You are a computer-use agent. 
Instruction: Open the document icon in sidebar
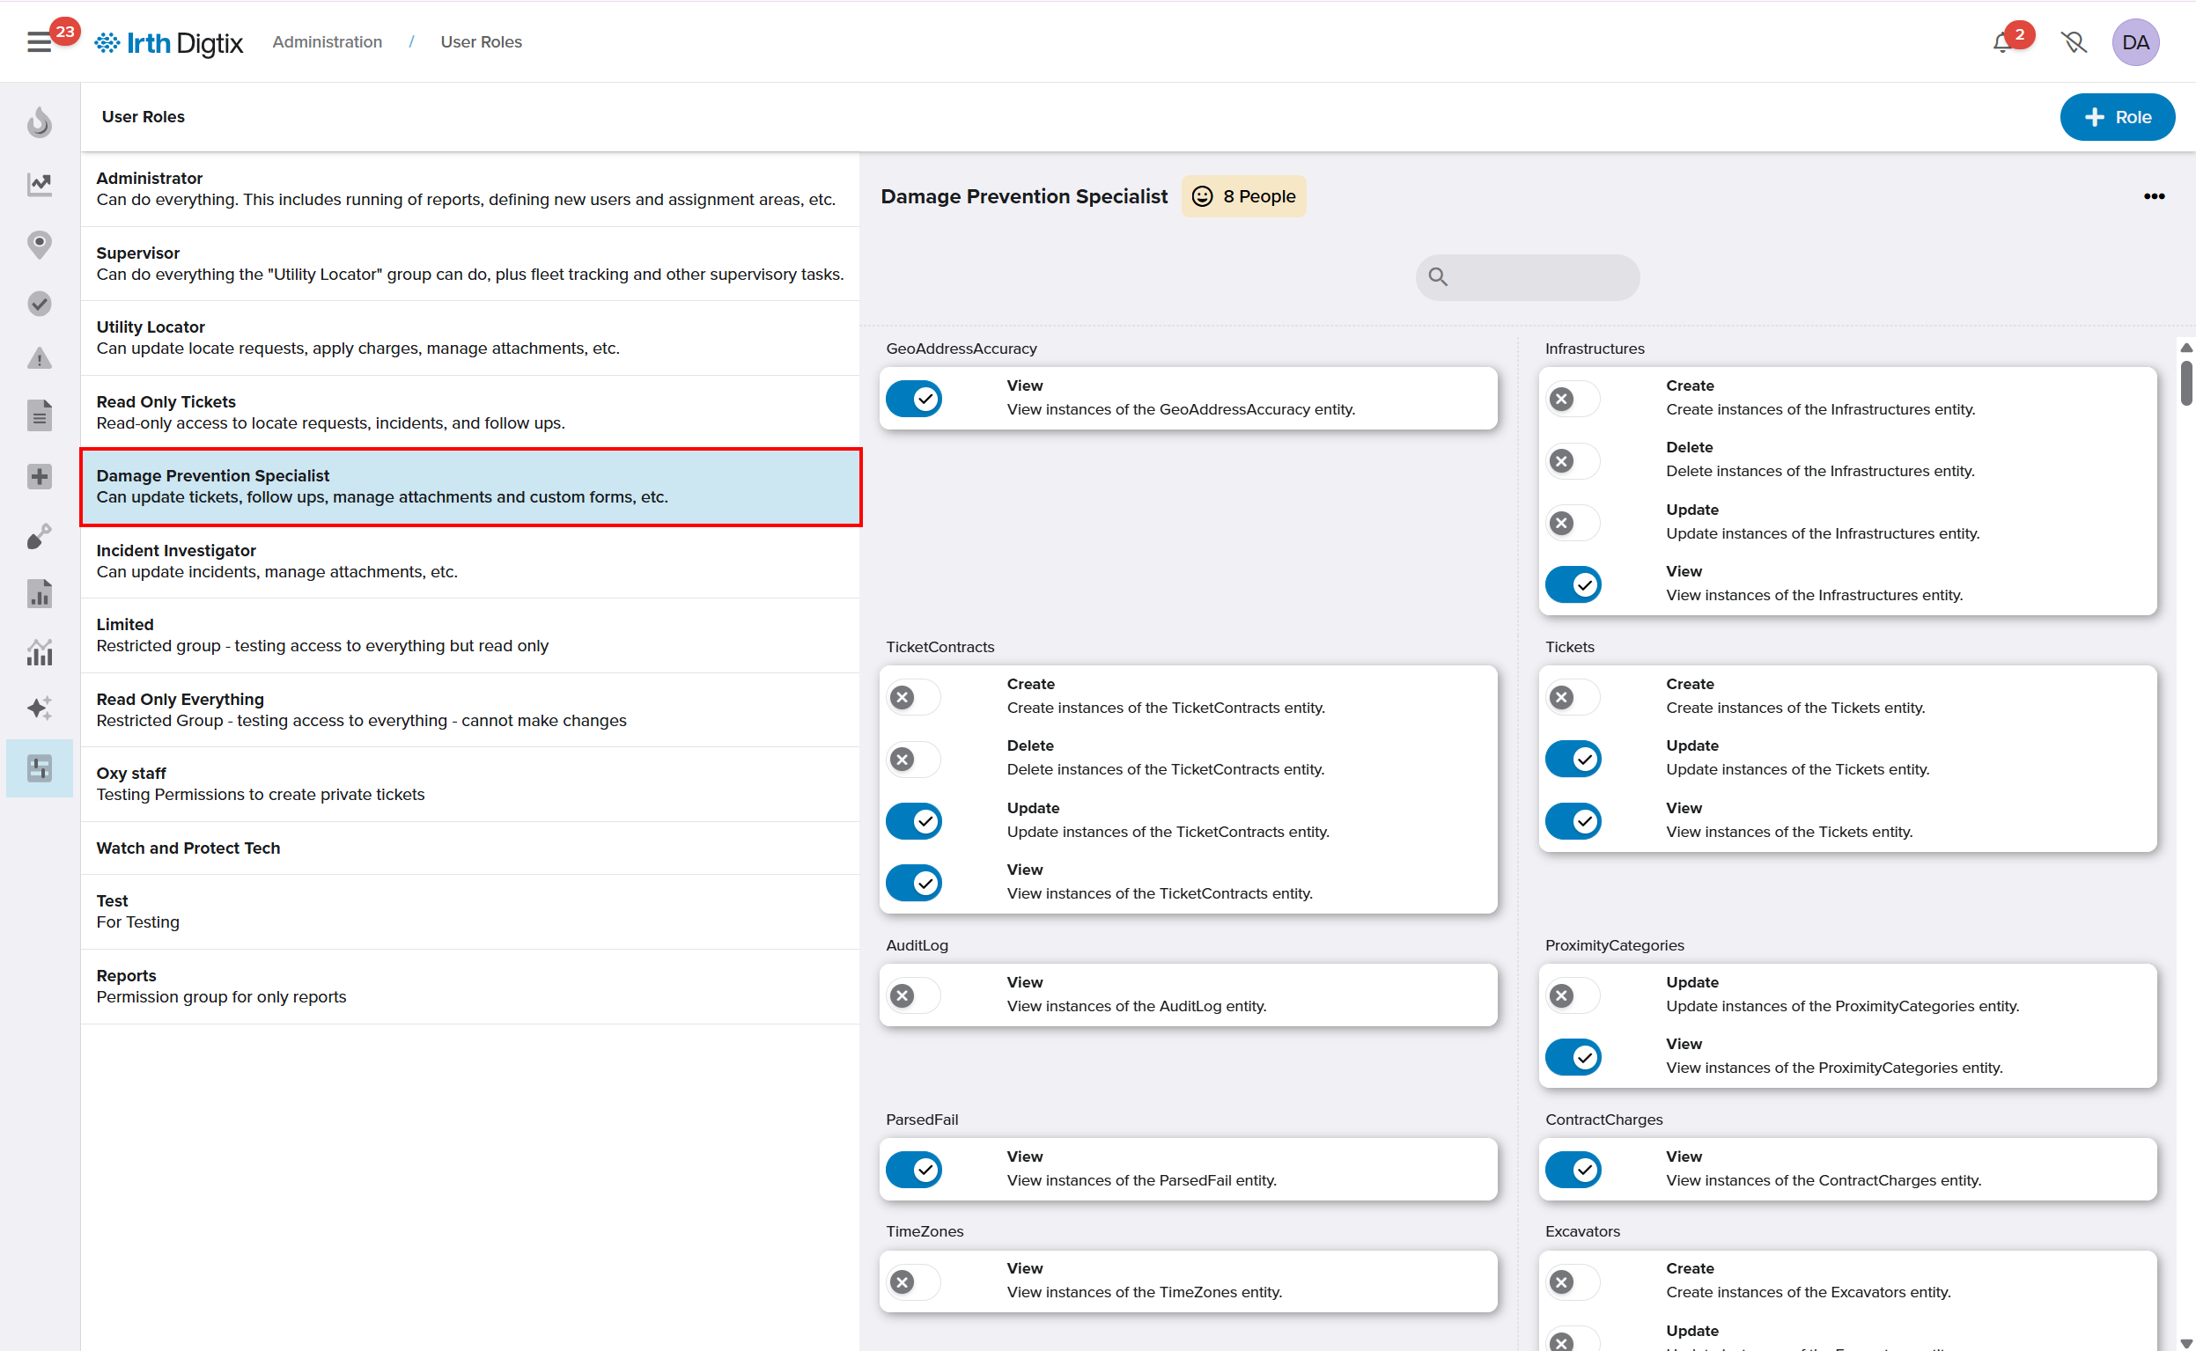click(x=40, y=415)
